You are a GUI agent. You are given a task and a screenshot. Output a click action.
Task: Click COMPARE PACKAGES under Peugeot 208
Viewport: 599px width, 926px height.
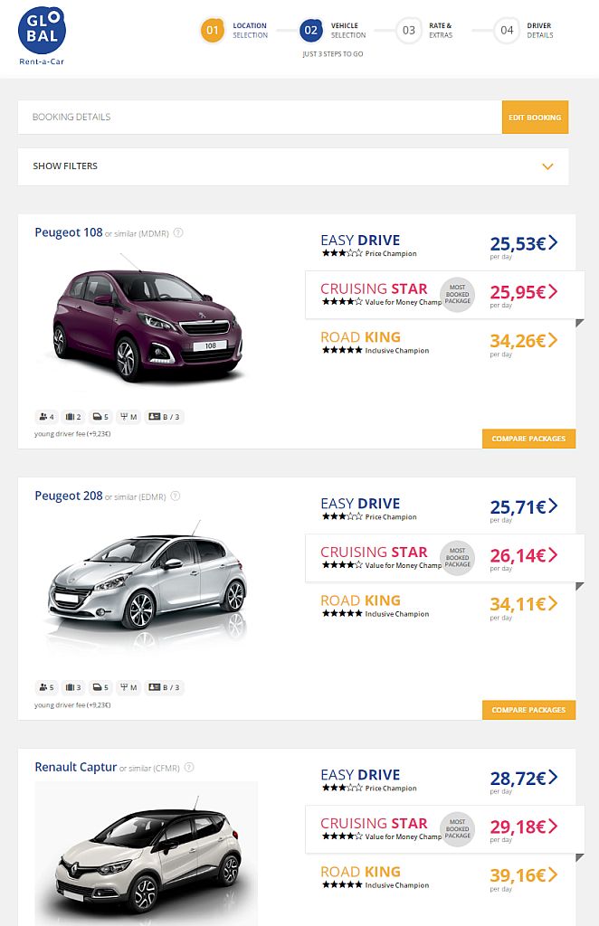click(x=528, y=711)
